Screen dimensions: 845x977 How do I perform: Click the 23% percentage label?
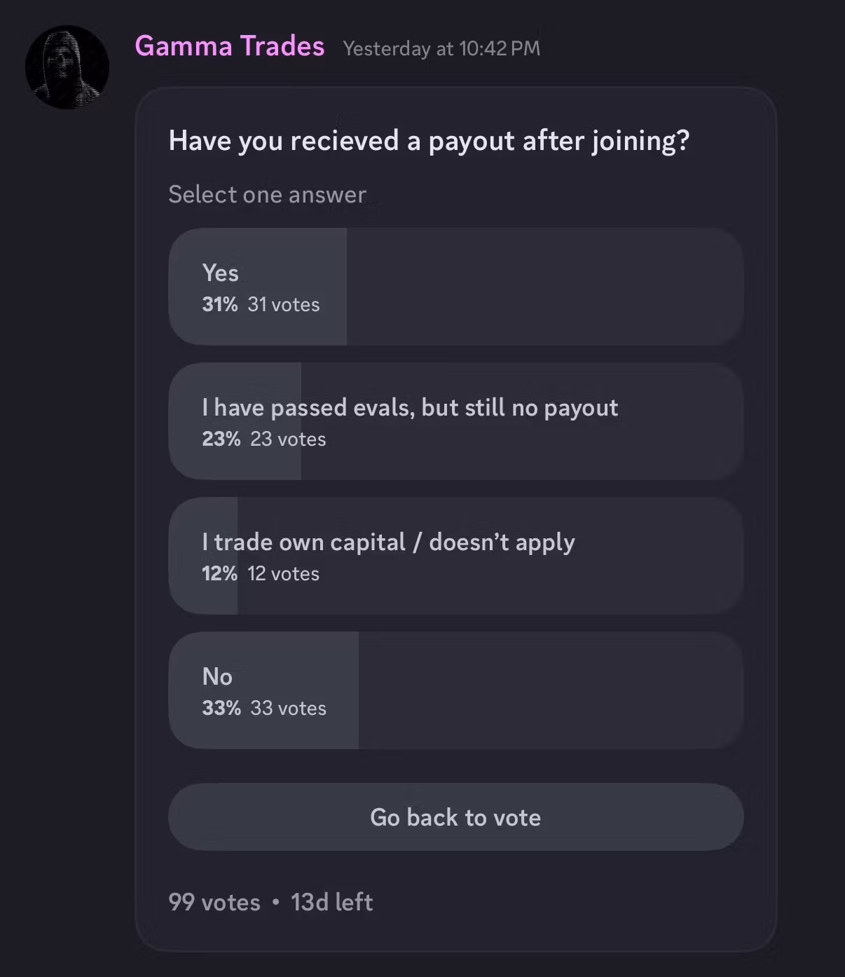coord(221,439)
